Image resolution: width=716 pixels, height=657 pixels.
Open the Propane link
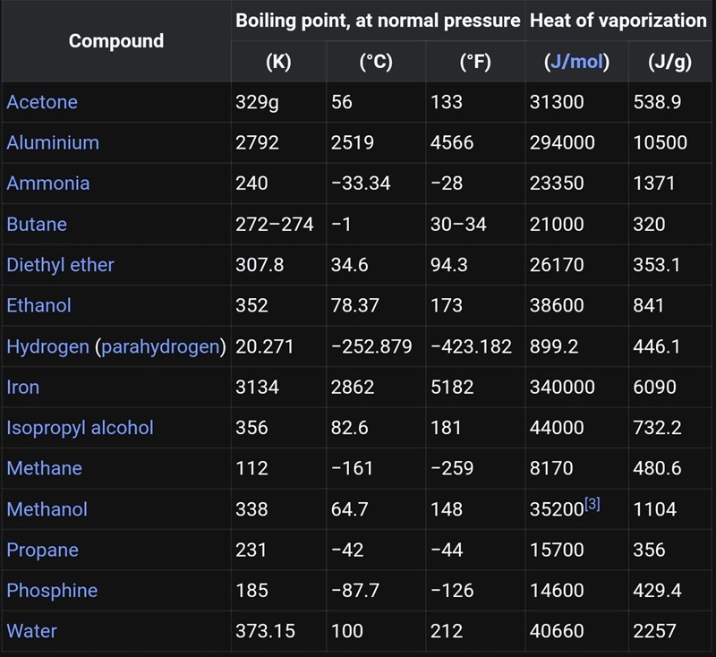point(42,550)
